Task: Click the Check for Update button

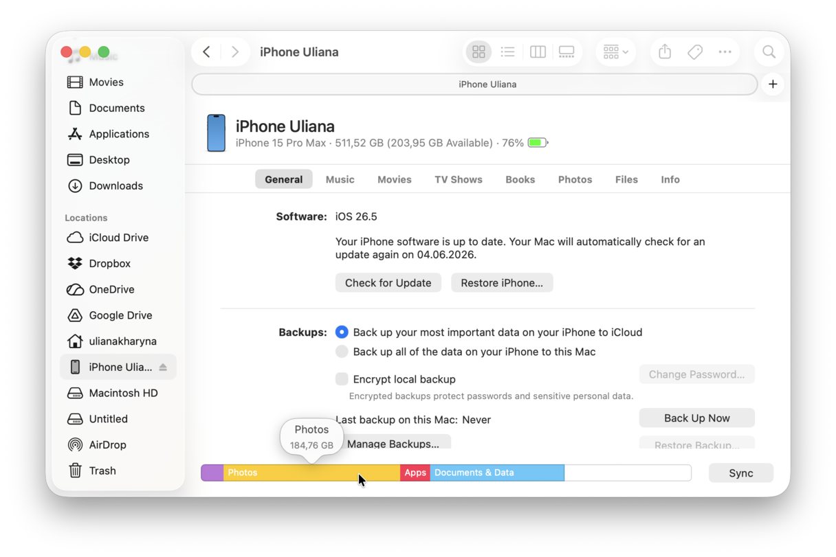Action: 388,283
